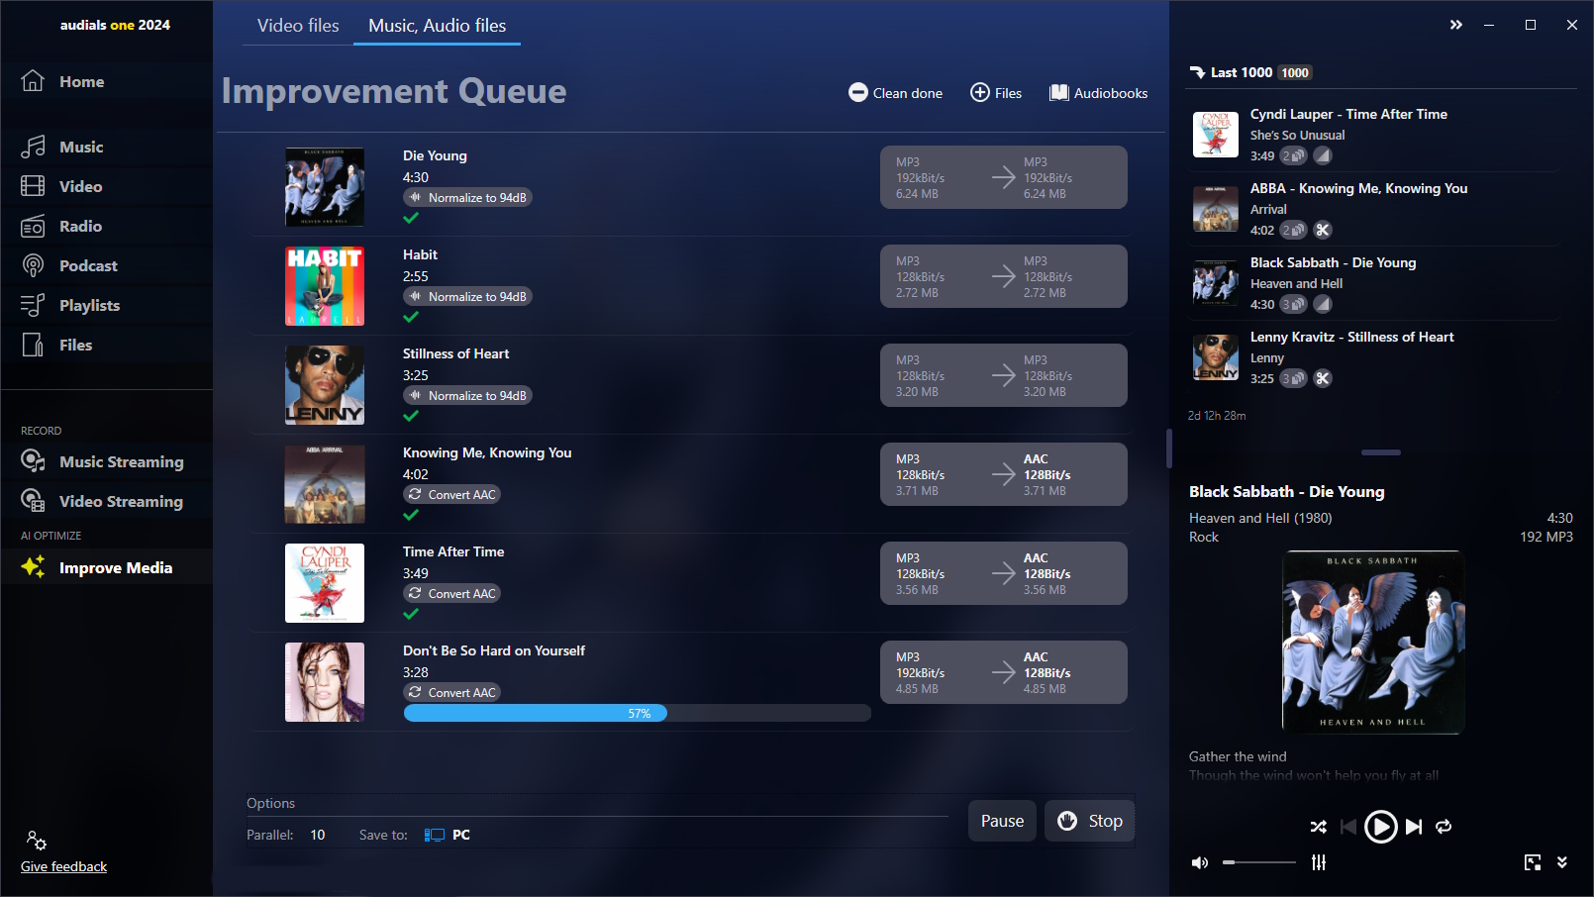Click Normalize to 94dB on Die Young
The image size is (1594, 897).
point(467,197)
